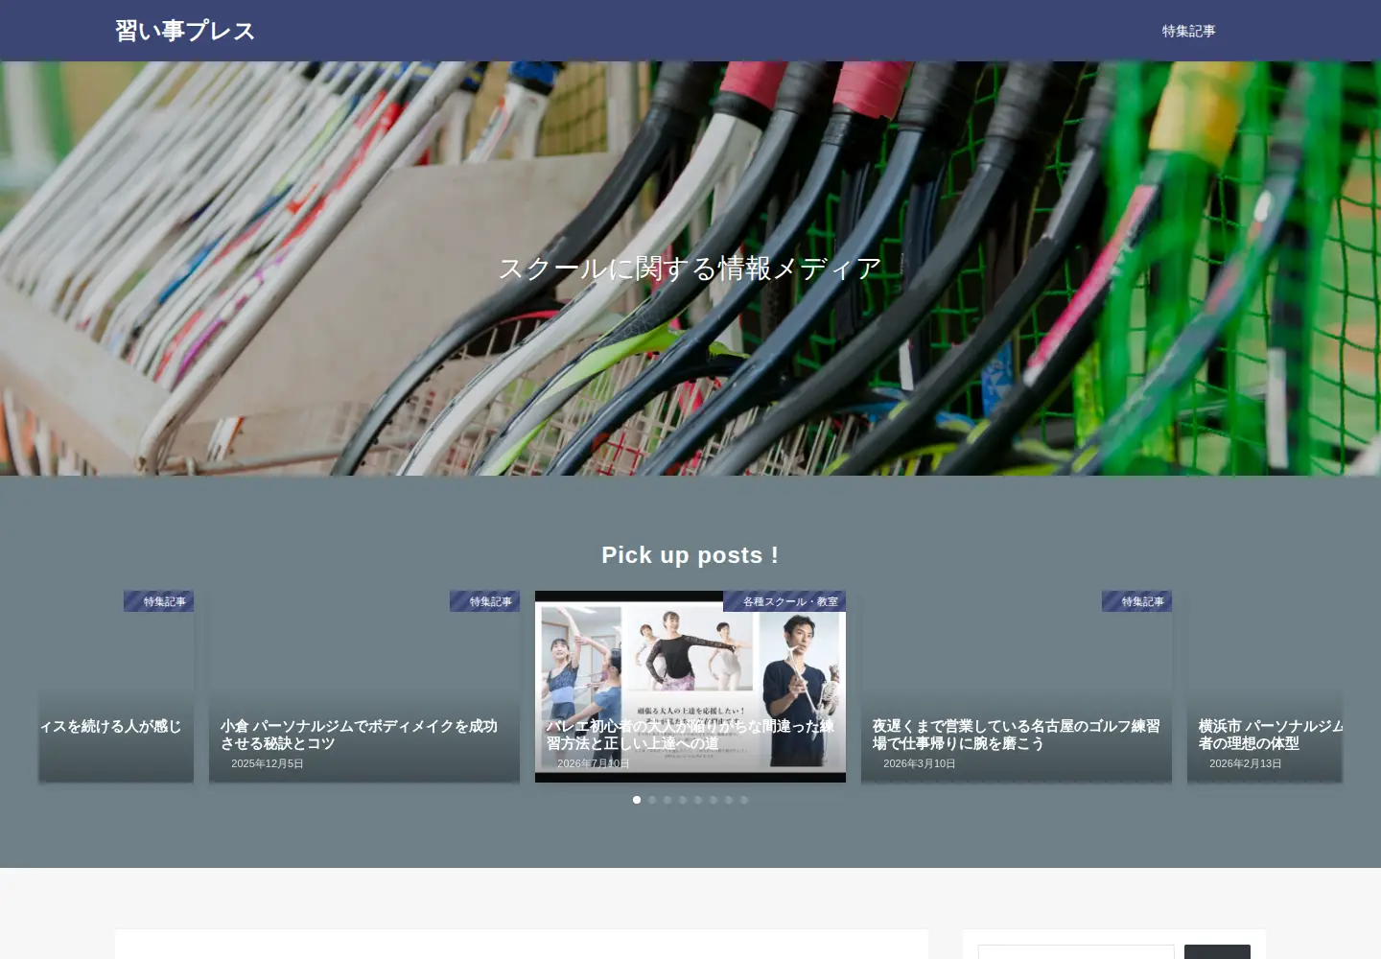
Task: Click the スクールに関する情報メディア hero tagline
Action: pos(690,269)
